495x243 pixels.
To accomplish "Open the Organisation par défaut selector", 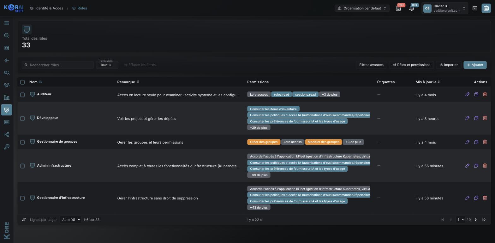I will (362, 8).
